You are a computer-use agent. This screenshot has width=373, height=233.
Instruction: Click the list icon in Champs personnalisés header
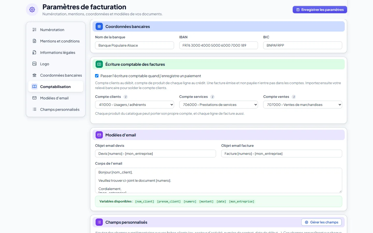[99, 222]
